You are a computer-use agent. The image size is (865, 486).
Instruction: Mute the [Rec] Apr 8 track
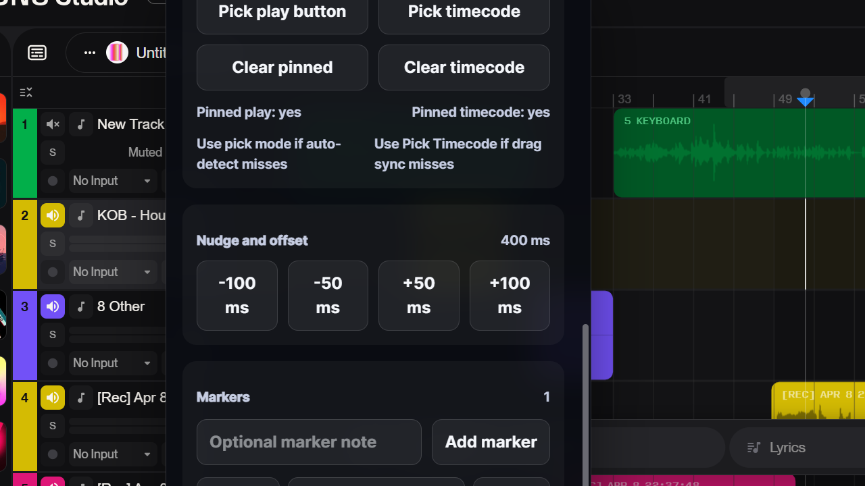53,398
